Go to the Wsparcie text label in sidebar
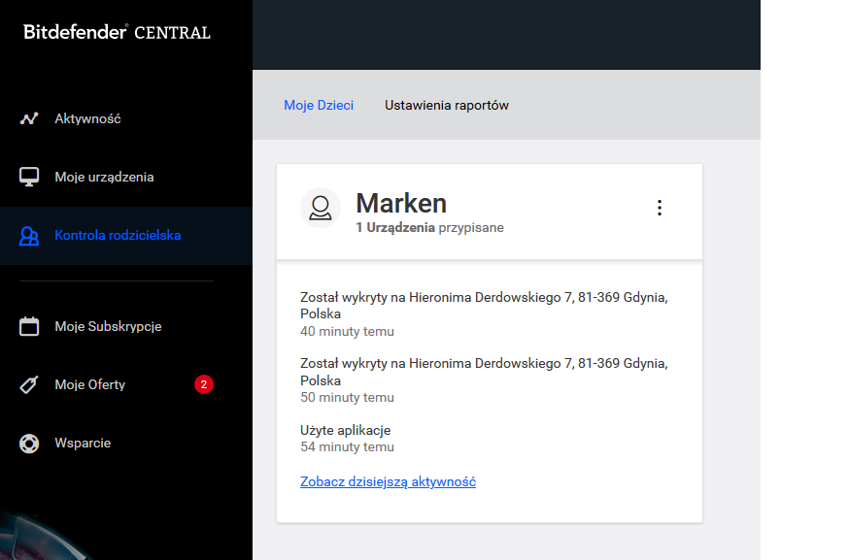This screenshot has height=560, width=849. click(83, 444)
